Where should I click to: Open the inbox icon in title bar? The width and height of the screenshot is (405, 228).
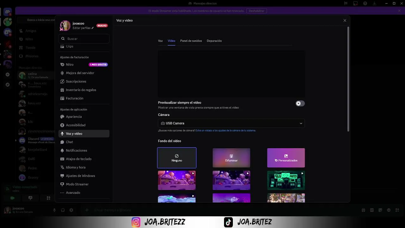point(355,3)
